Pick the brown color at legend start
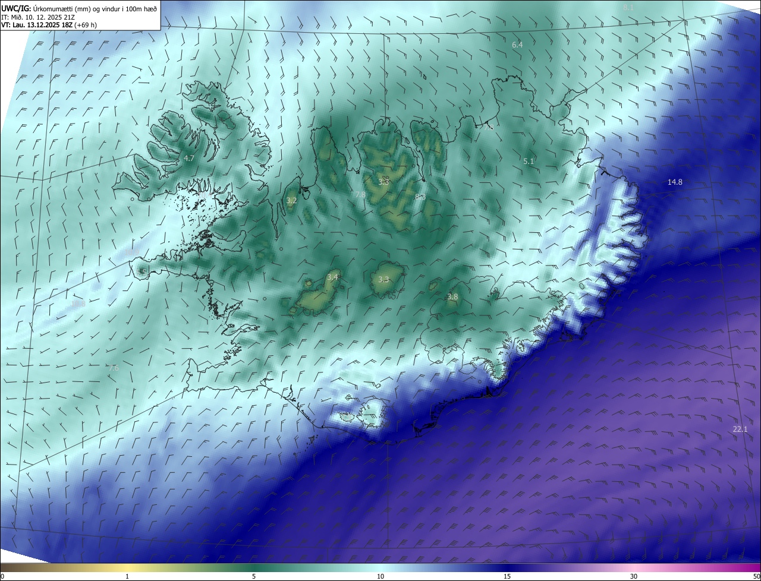 (x=3, y=567)
